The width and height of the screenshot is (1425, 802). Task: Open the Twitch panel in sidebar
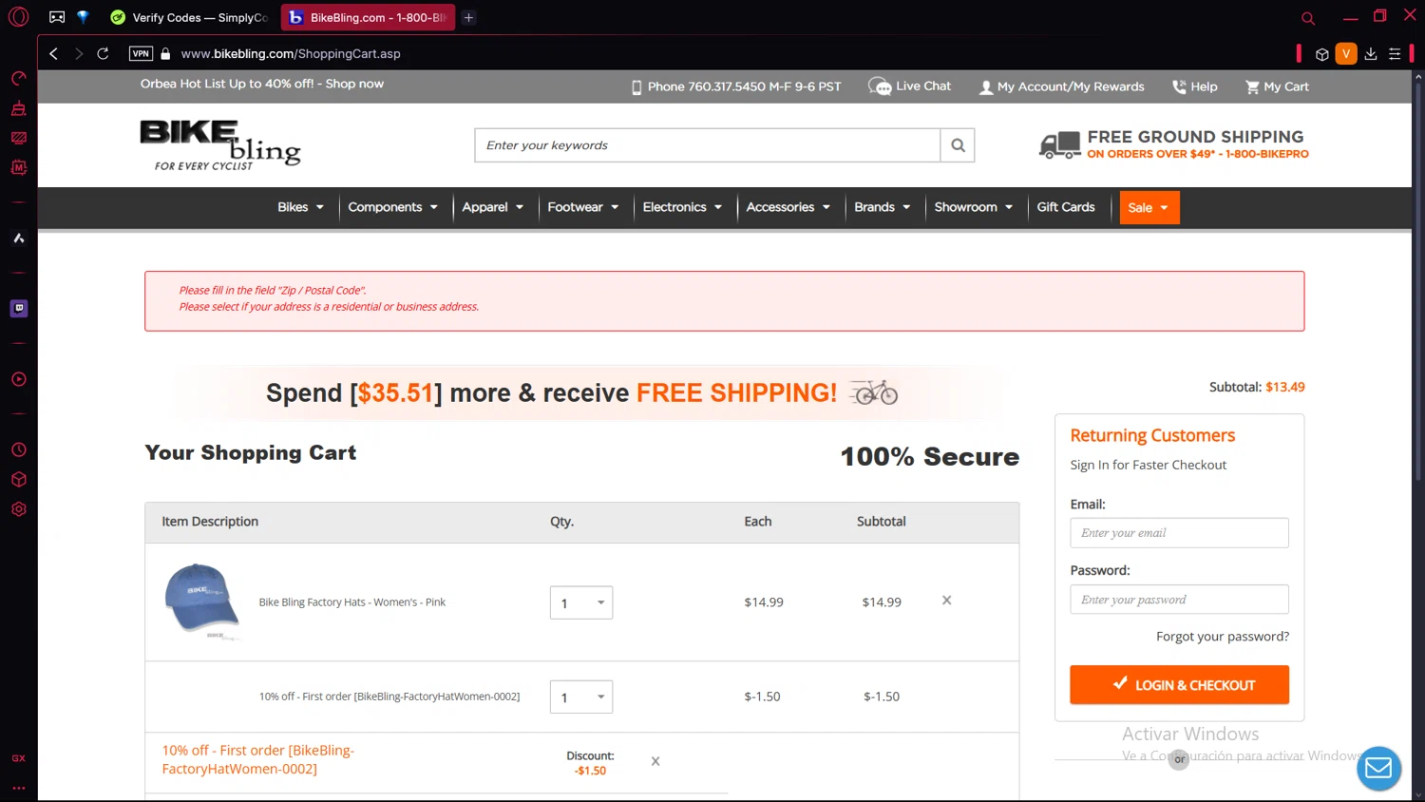tap(18, 308)
